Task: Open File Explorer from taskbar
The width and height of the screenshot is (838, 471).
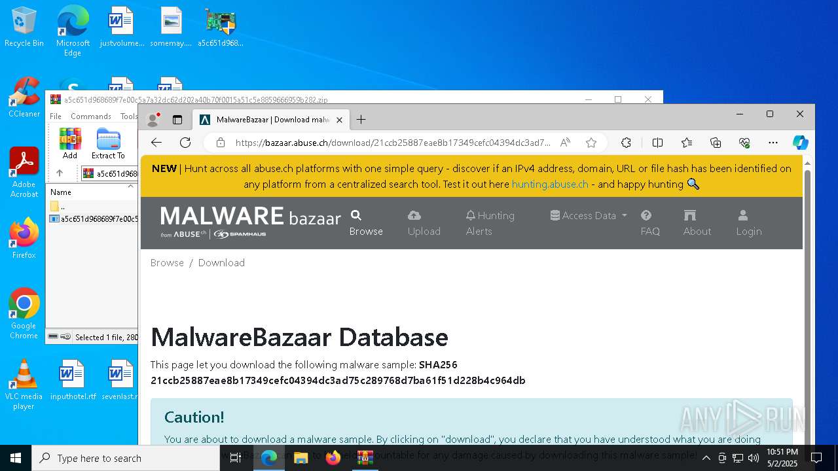Action: 301,458
